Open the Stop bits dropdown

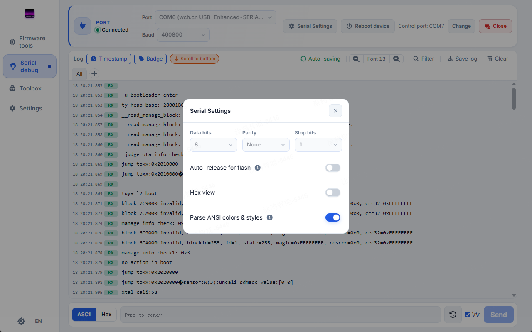(318, 145)
